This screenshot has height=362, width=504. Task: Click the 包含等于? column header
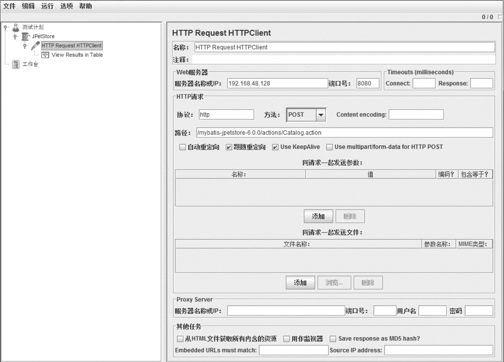pyautogui.click(x=475, y=174)
